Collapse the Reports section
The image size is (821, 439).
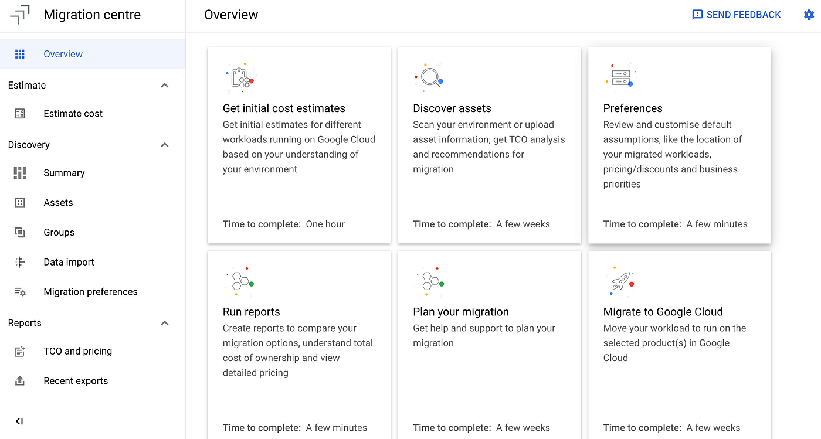165,322
